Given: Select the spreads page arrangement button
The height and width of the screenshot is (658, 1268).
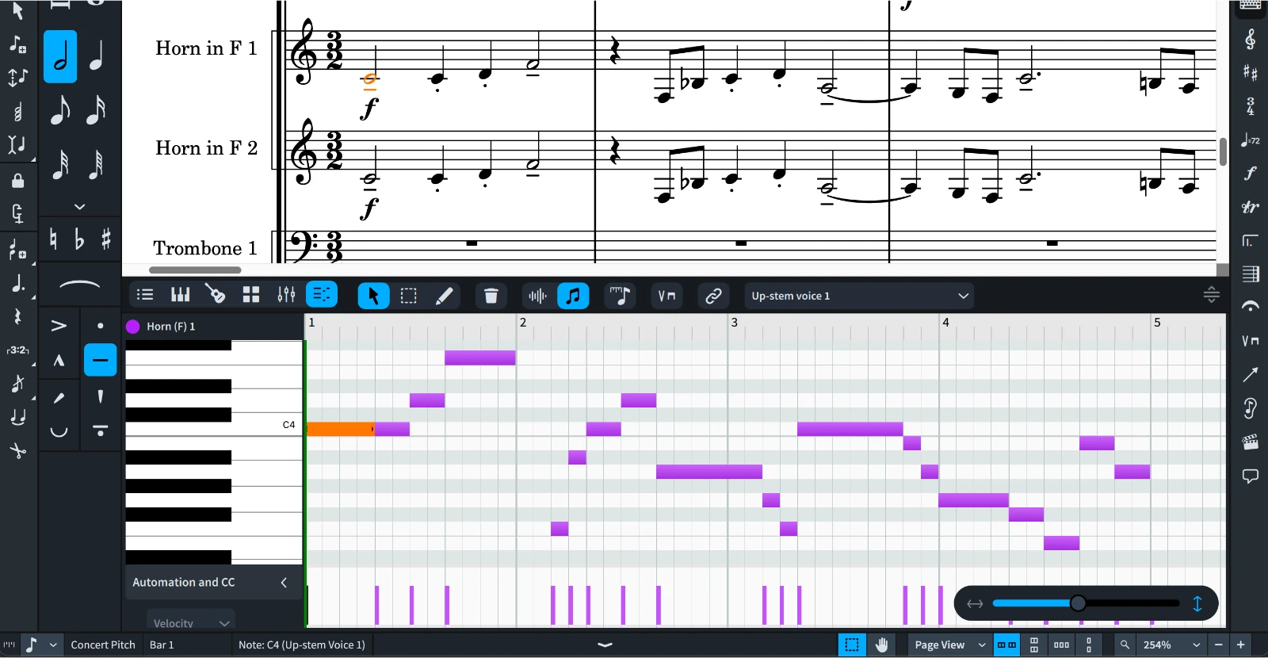Looking at the screenshot, I should click(x=1006, y=645).
